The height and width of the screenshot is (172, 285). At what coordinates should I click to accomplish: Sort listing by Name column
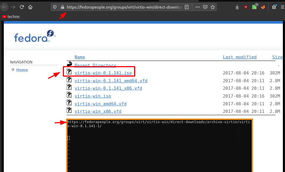(x=80, y=57)
